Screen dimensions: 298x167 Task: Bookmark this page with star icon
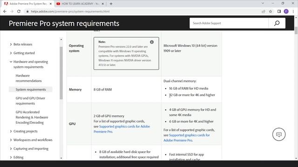[271, 11]
